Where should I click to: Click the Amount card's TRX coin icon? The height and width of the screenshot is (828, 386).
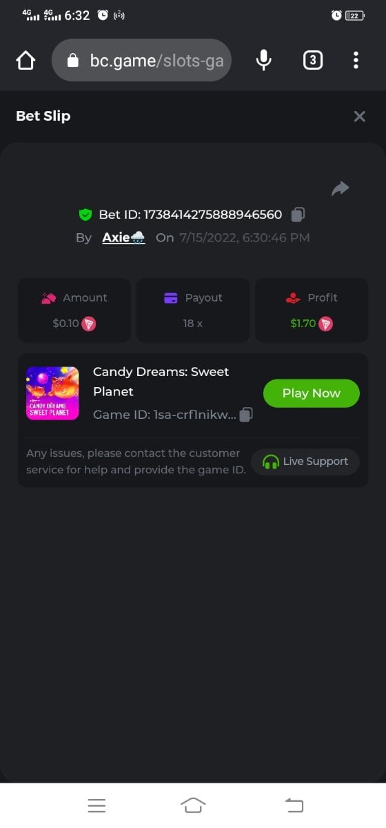click(89, 323)
